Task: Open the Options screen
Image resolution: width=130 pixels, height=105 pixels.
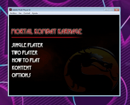Action: click(x=21, y=75)
